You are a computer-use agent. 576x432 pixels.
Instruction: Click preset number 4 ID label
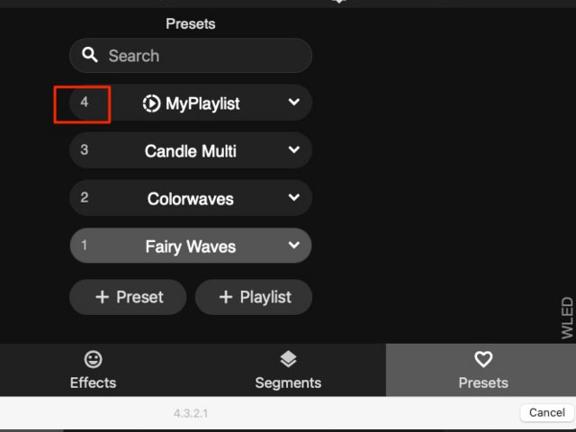[x=85, y=103]
